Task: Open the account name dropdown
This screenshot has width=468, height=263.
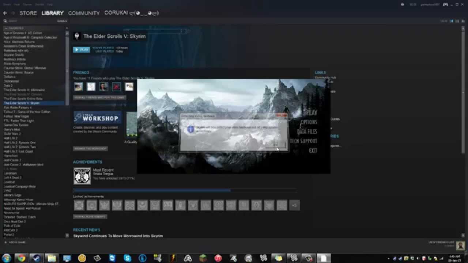Action: [x=430, y=4]
